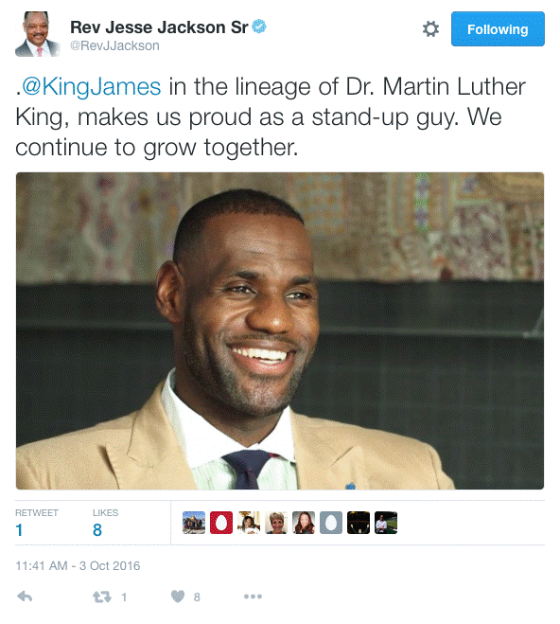Click the last liker avatar thumbnail
Viewport: 560px width, 624px height.
tap(386, 523)
